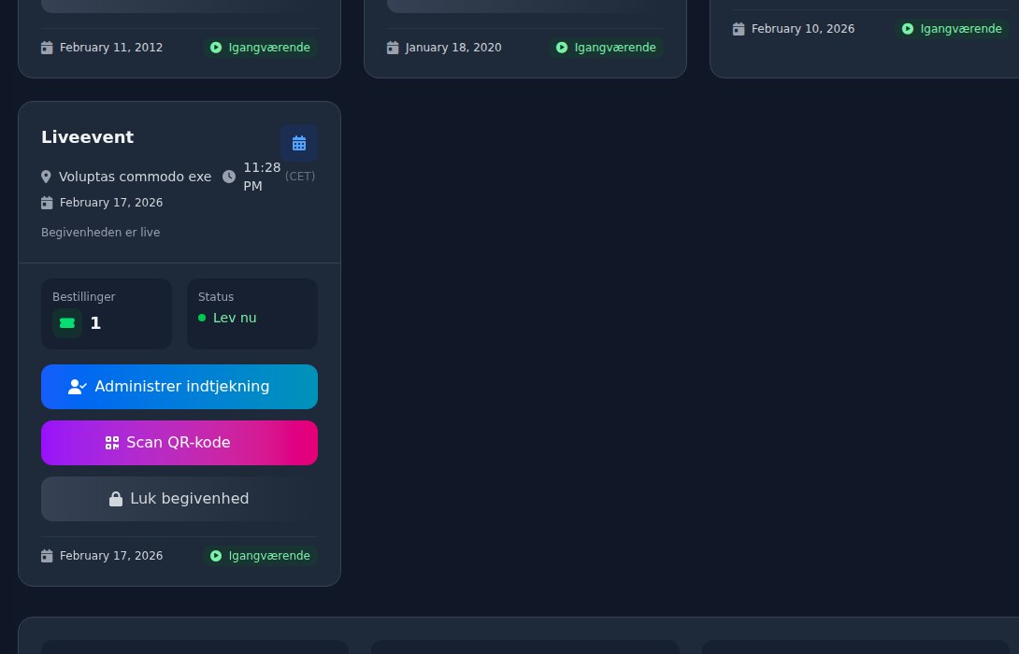Click the calendar icon beside February 17, 2026 under location
1019x654 pixels.
coord(47,203)
